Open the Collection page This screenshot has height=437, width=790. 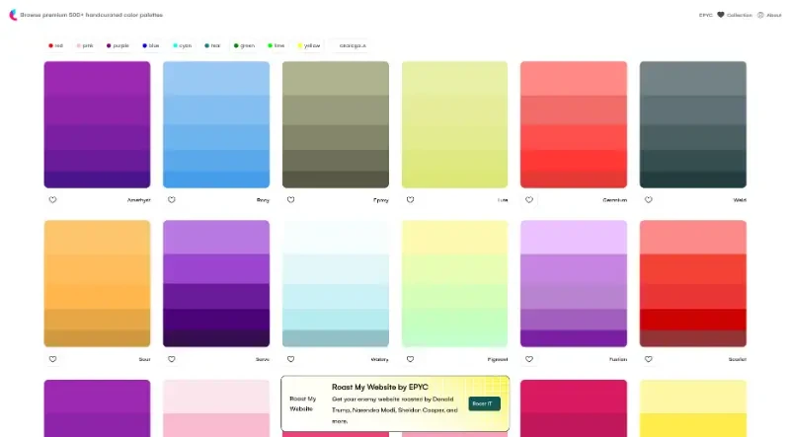[x=734, y=15]
